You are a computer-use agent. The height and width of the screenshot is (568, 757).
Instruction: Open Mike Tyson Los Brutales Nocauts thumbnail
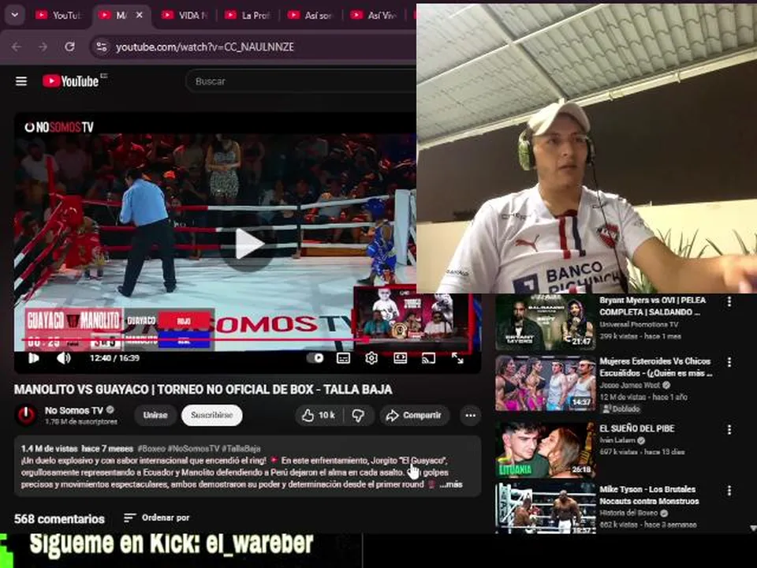coord(545,508)
